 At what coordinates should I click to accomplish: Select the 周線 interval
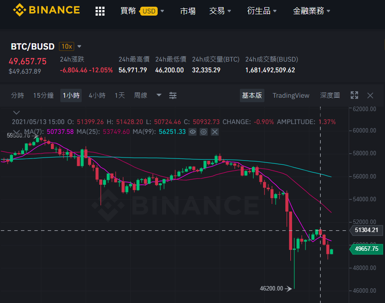(140, 95)
